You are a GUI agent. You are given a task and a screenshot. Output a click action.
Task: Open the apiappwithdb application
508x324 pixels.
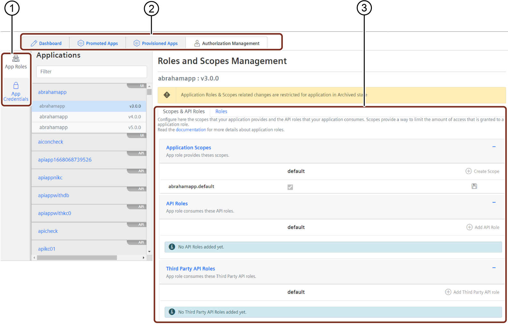[x=89, y=195]
